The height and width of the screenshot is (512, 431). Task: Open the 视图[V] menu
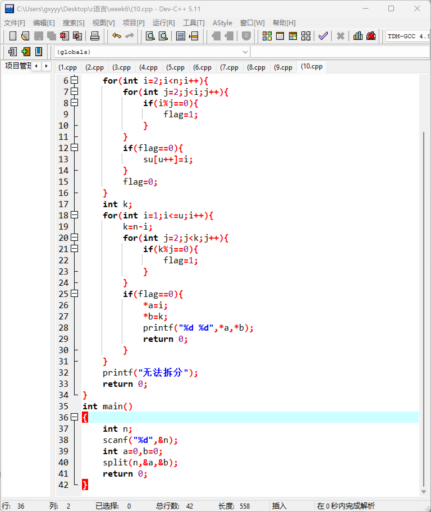click(104, 23)
